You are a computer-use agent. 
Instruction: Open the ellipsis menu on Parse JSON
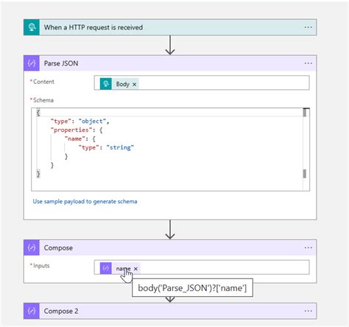[x=308, y=63]
